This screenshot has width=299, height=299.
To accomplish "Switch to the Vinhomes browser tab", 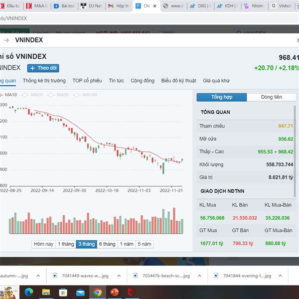I will 282,6.
